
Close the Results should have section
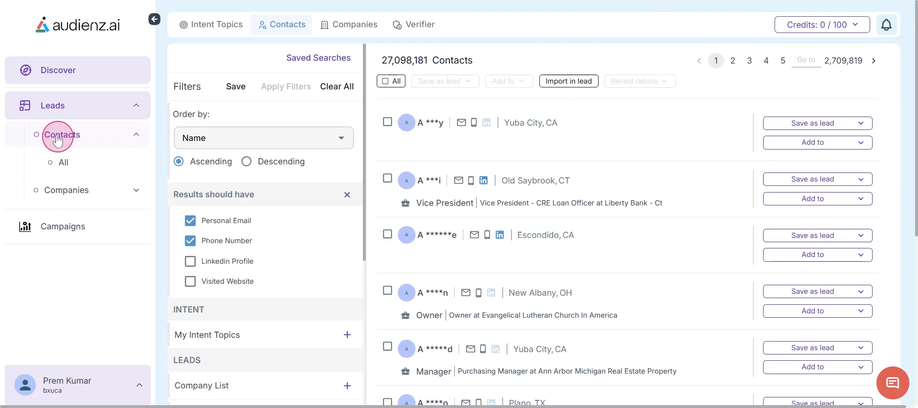pyautogui.click(x=347, y=195)
